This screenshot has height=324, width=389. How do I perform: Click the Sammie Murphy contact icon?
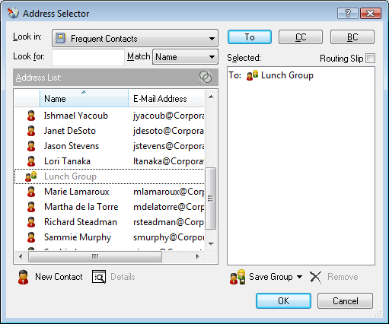31,237
